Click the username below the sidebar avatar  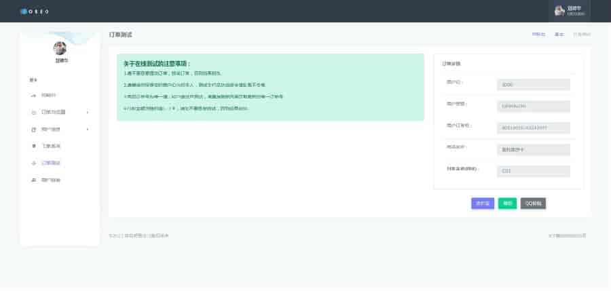(x=61, y=61)
